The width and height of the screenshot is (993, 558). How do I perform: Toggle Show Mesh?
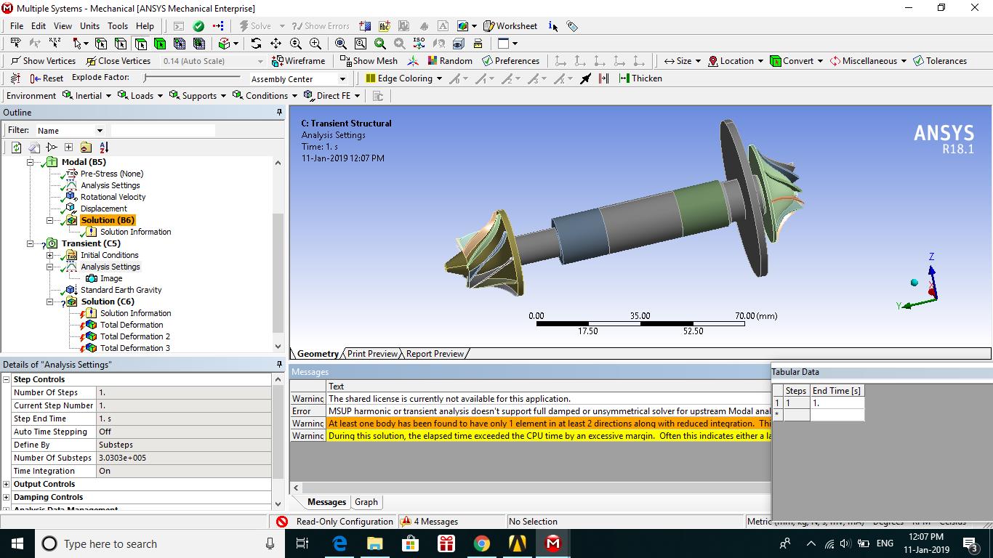369,61
